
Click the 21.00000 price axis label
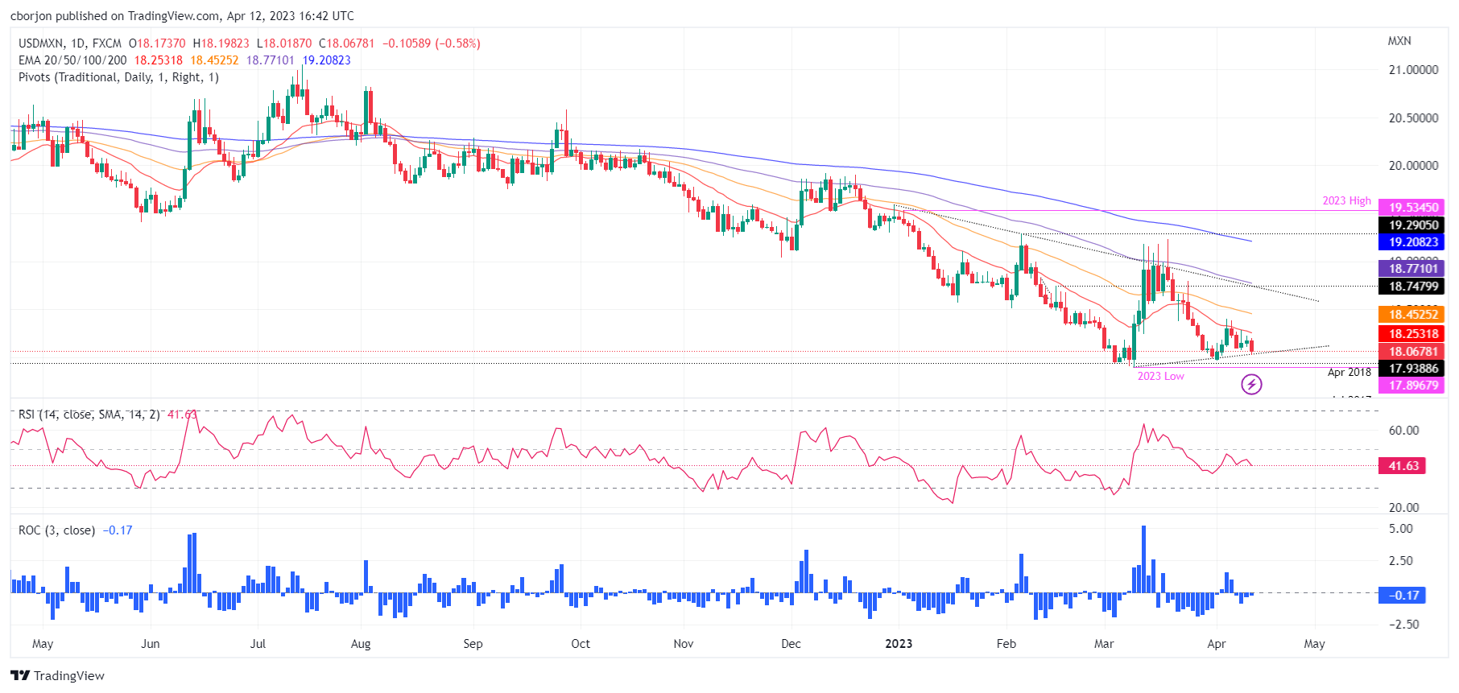tap(1413, 70)
